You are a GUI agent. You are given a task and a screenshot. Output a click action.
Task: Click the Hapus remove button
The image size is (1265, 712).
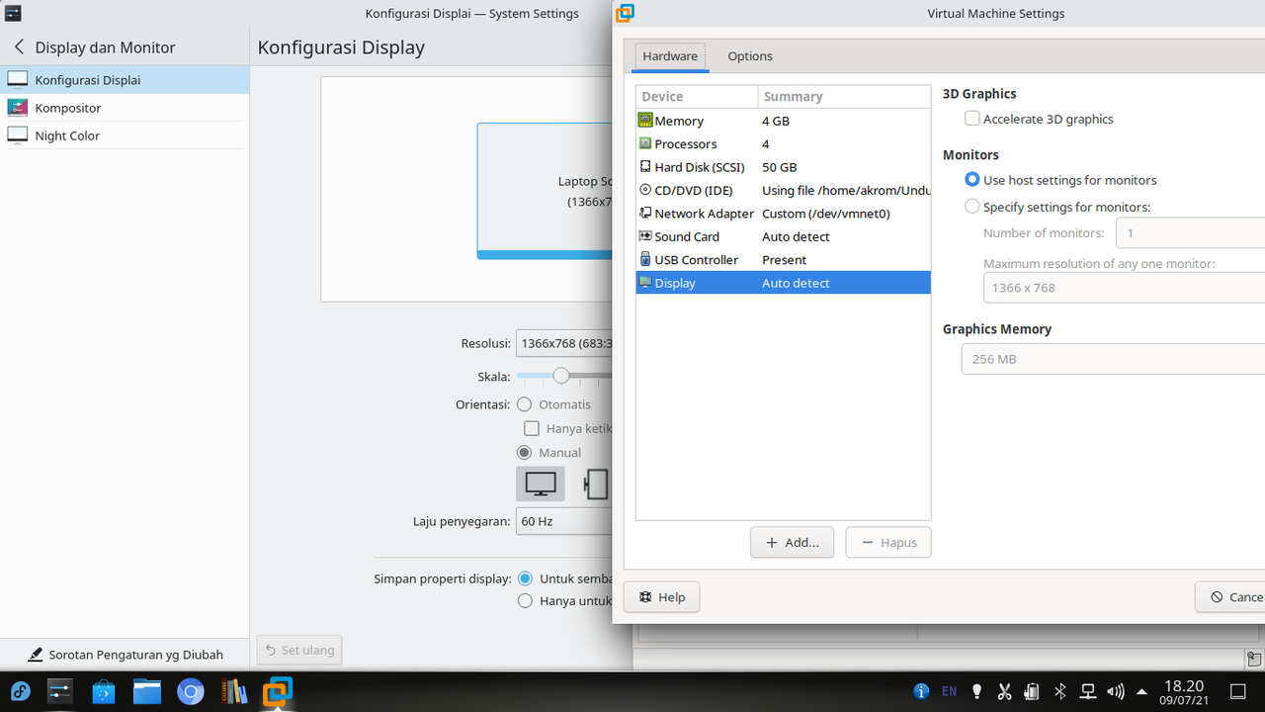coord(888,542)
